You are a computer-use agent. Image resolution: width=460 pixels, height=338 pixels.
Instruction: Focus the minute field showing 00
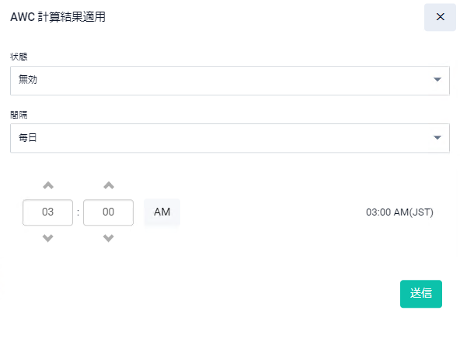click(108, 212)
